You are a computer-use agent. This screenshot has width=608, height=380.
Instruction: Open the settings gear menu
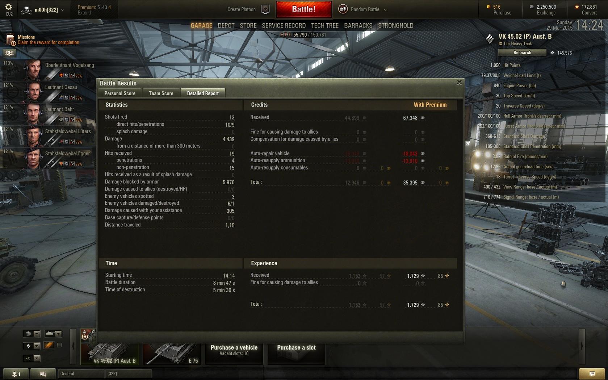[9, 7]
